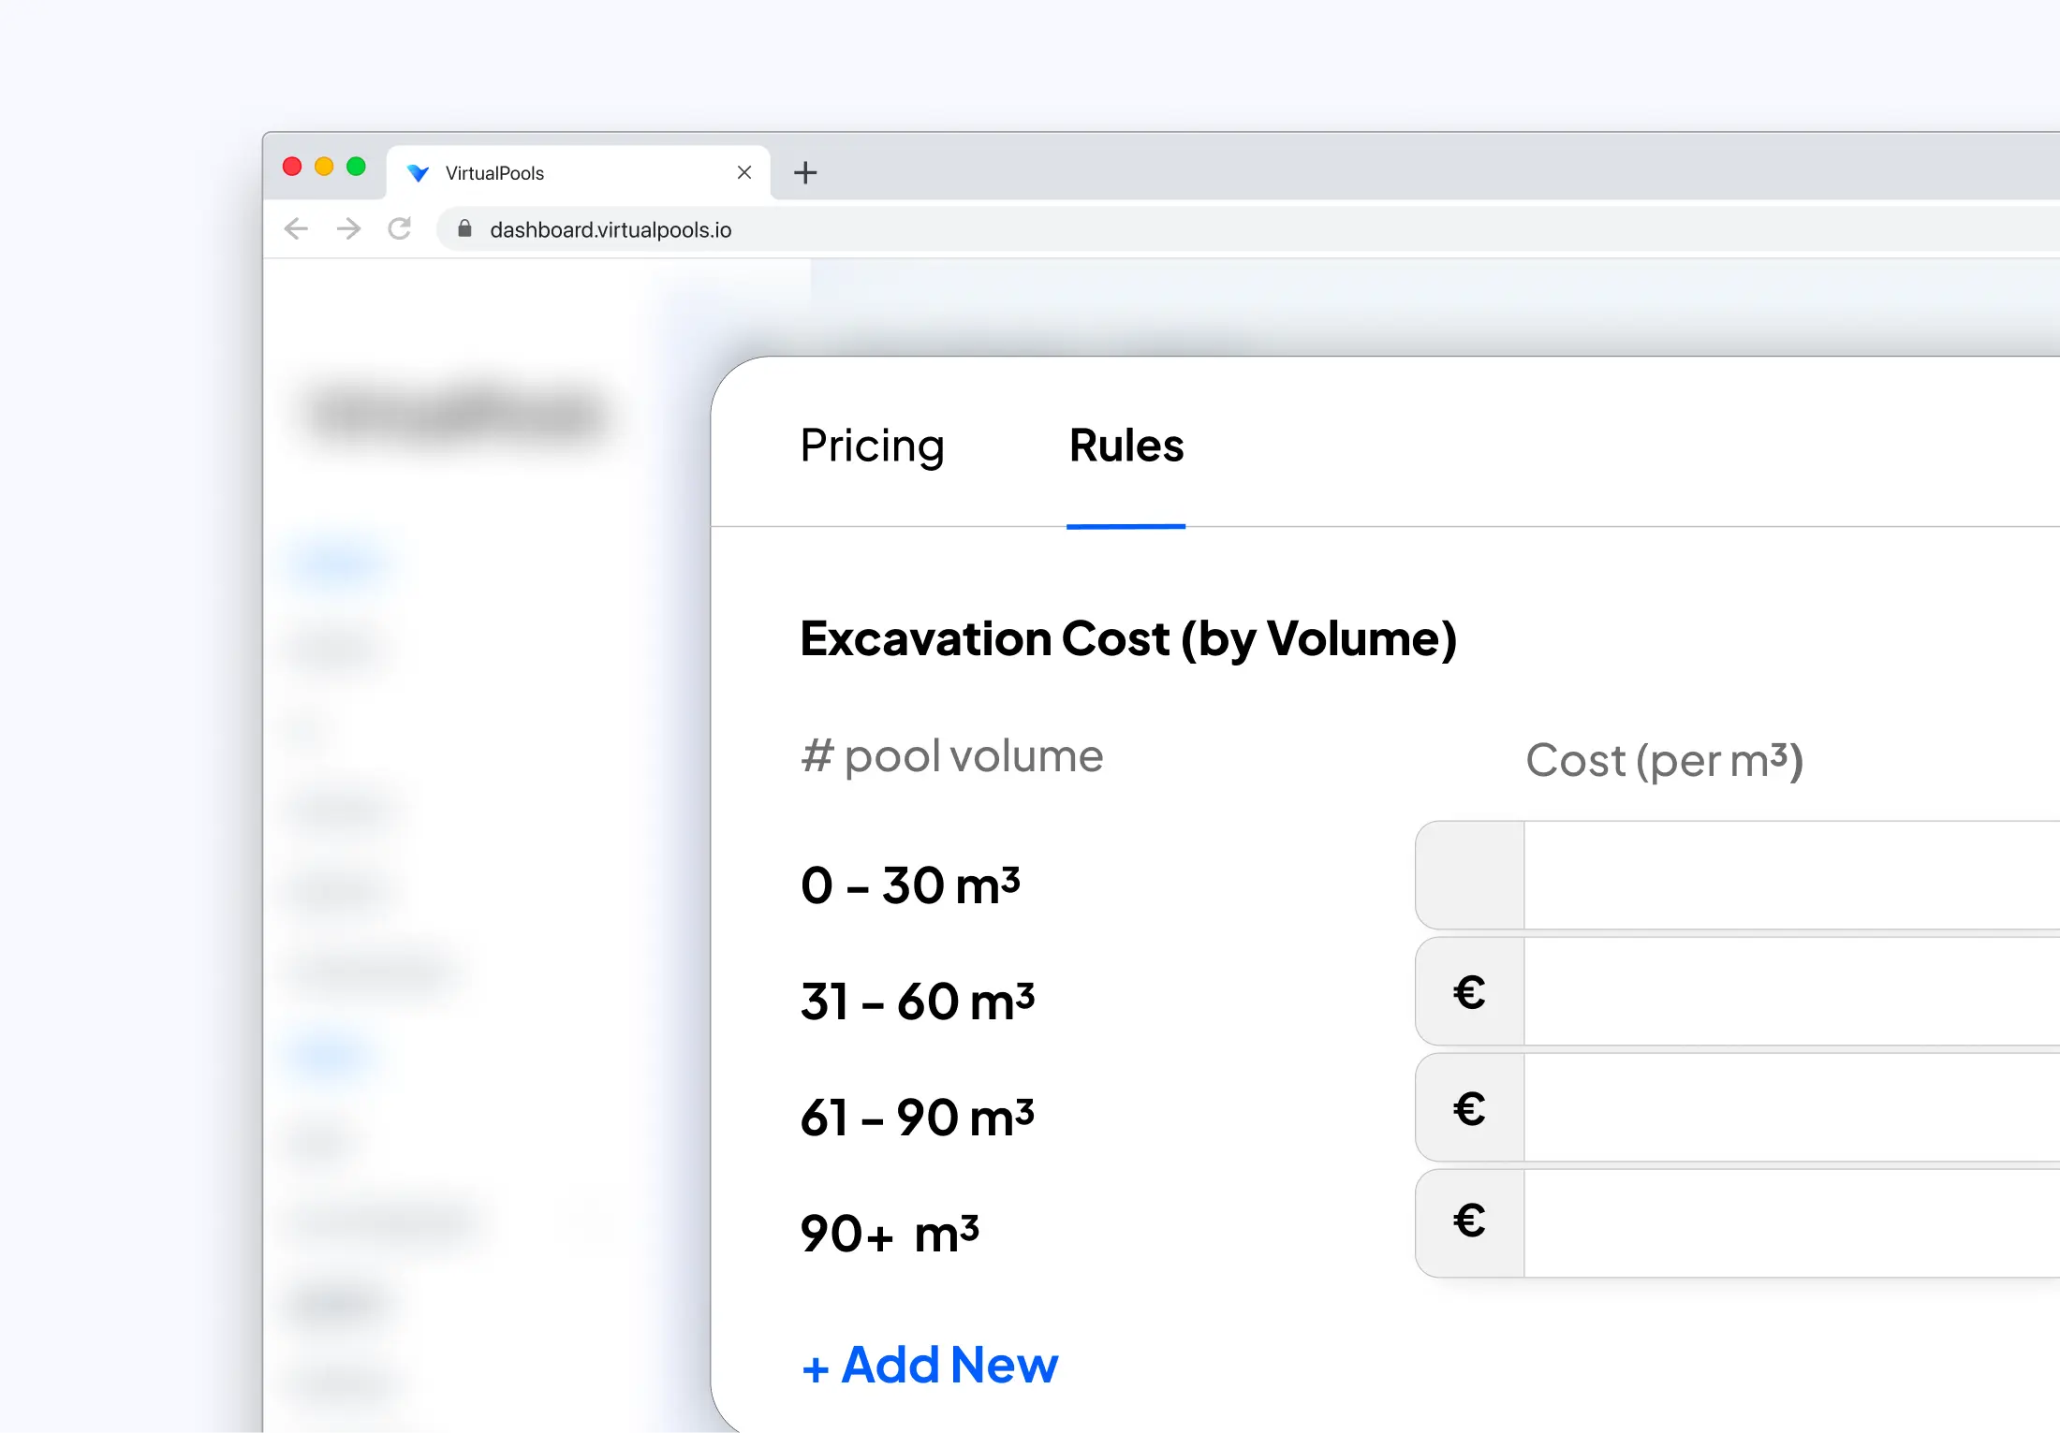
Task: Focus the cost field for 0 – 30 m³
Action: (x=1792, y=876)
